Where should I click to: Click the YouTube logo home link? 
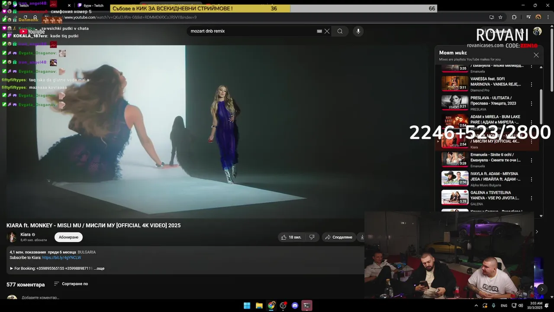[32, 32]
